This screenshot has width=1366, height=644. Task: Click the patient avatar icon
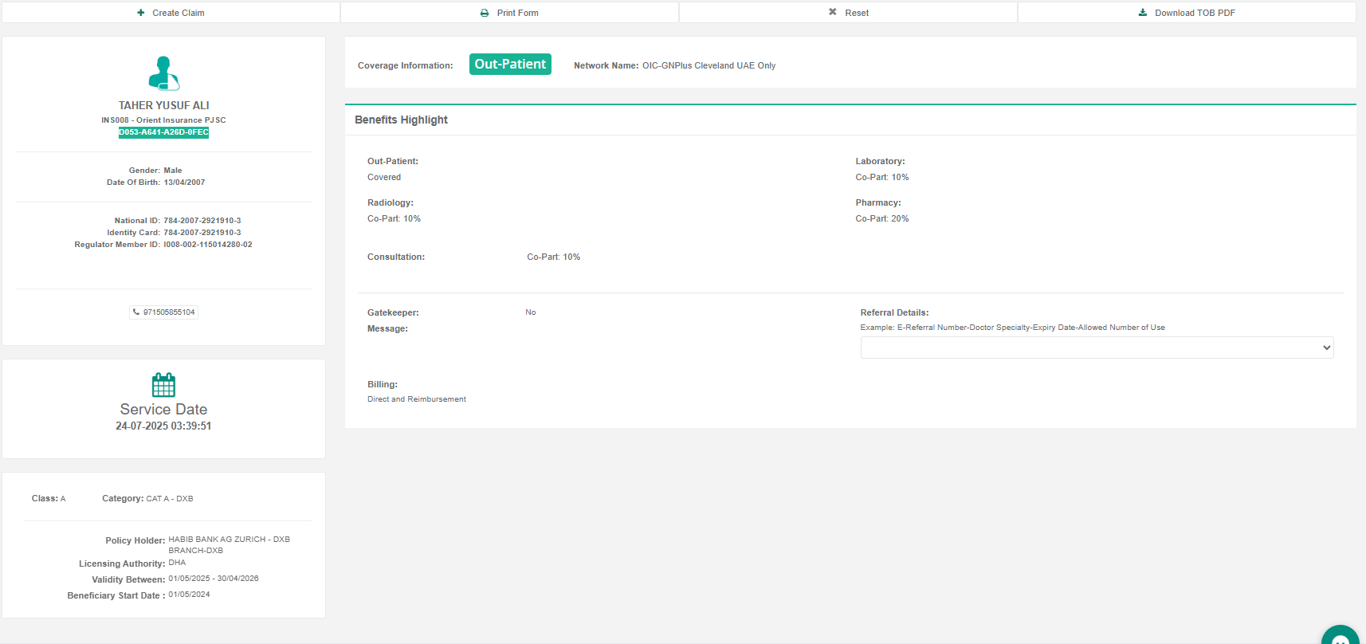tap(164, 73)
